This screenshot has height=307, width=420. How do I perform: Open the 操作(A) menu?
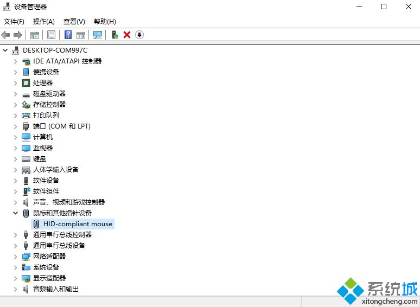[x=43, y=21]
